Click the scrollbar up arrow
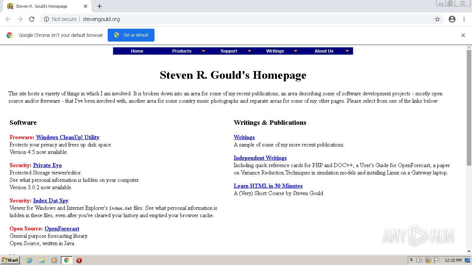Screen dimensions: 472x265 pos(469,47)
